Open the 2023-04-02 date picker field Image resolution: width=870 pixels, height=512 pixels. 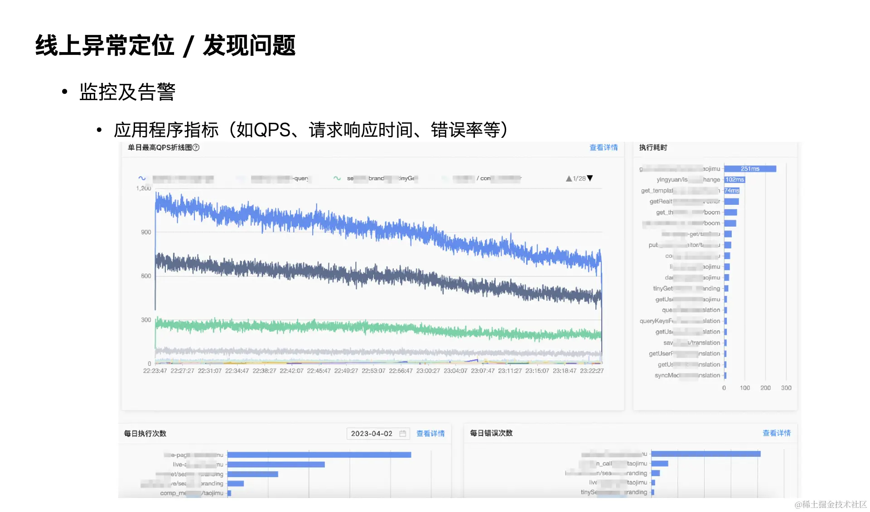click(x=372, y=434)
